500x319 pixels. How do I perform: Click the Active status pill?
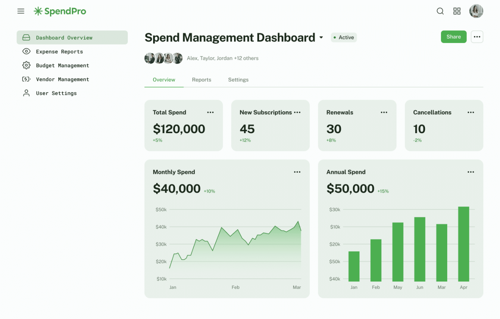click(344, 37)
